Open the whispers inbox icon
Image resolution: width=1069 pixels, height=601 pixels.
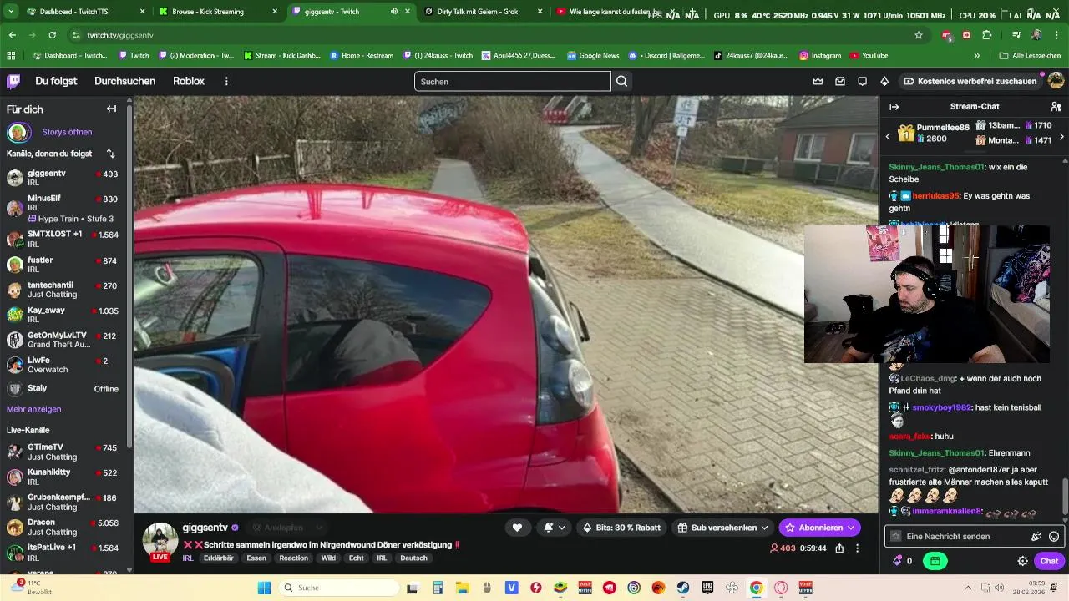click(840, 81)
